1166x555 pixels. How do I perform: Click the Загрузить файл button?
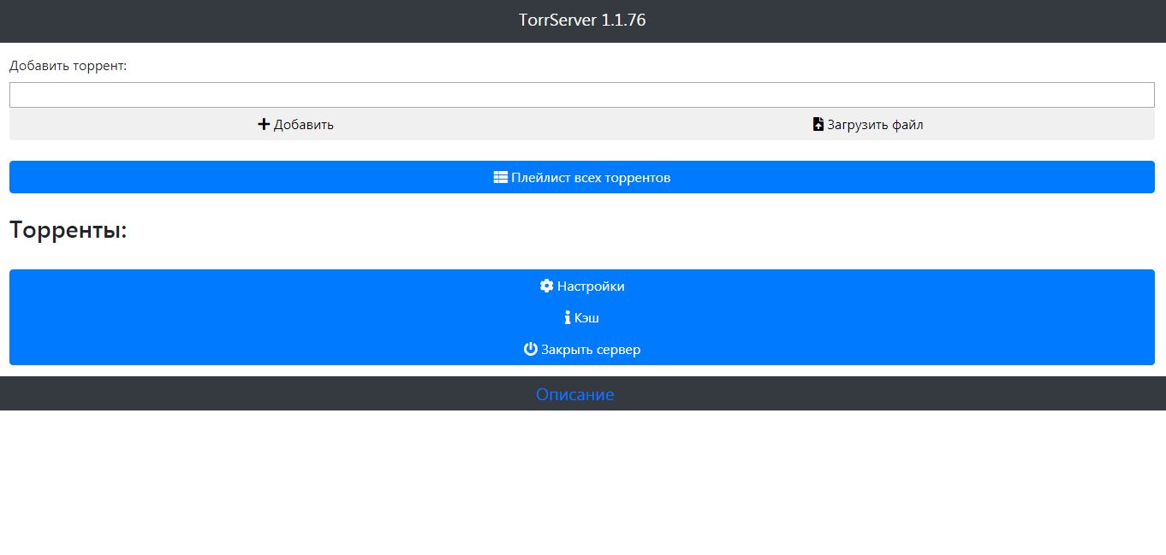[868, 124]
